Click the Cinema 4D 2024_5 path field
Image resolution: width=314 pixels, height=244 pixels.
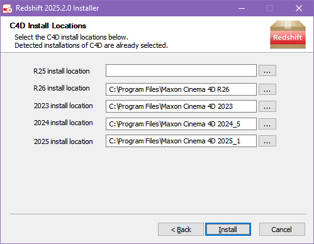pyautogui.click(x=181, y=124)
